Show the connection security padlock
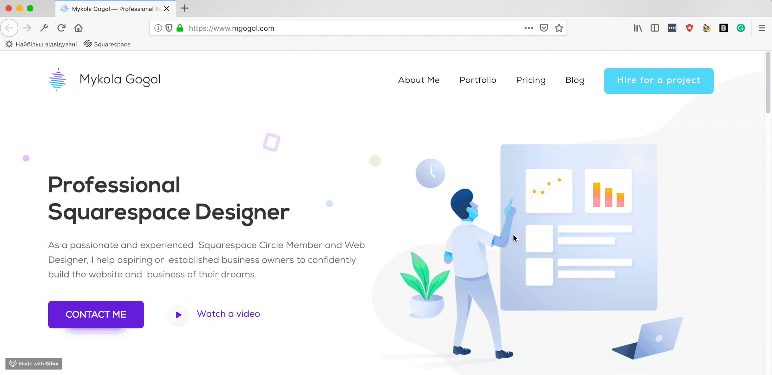 [180, 28]
